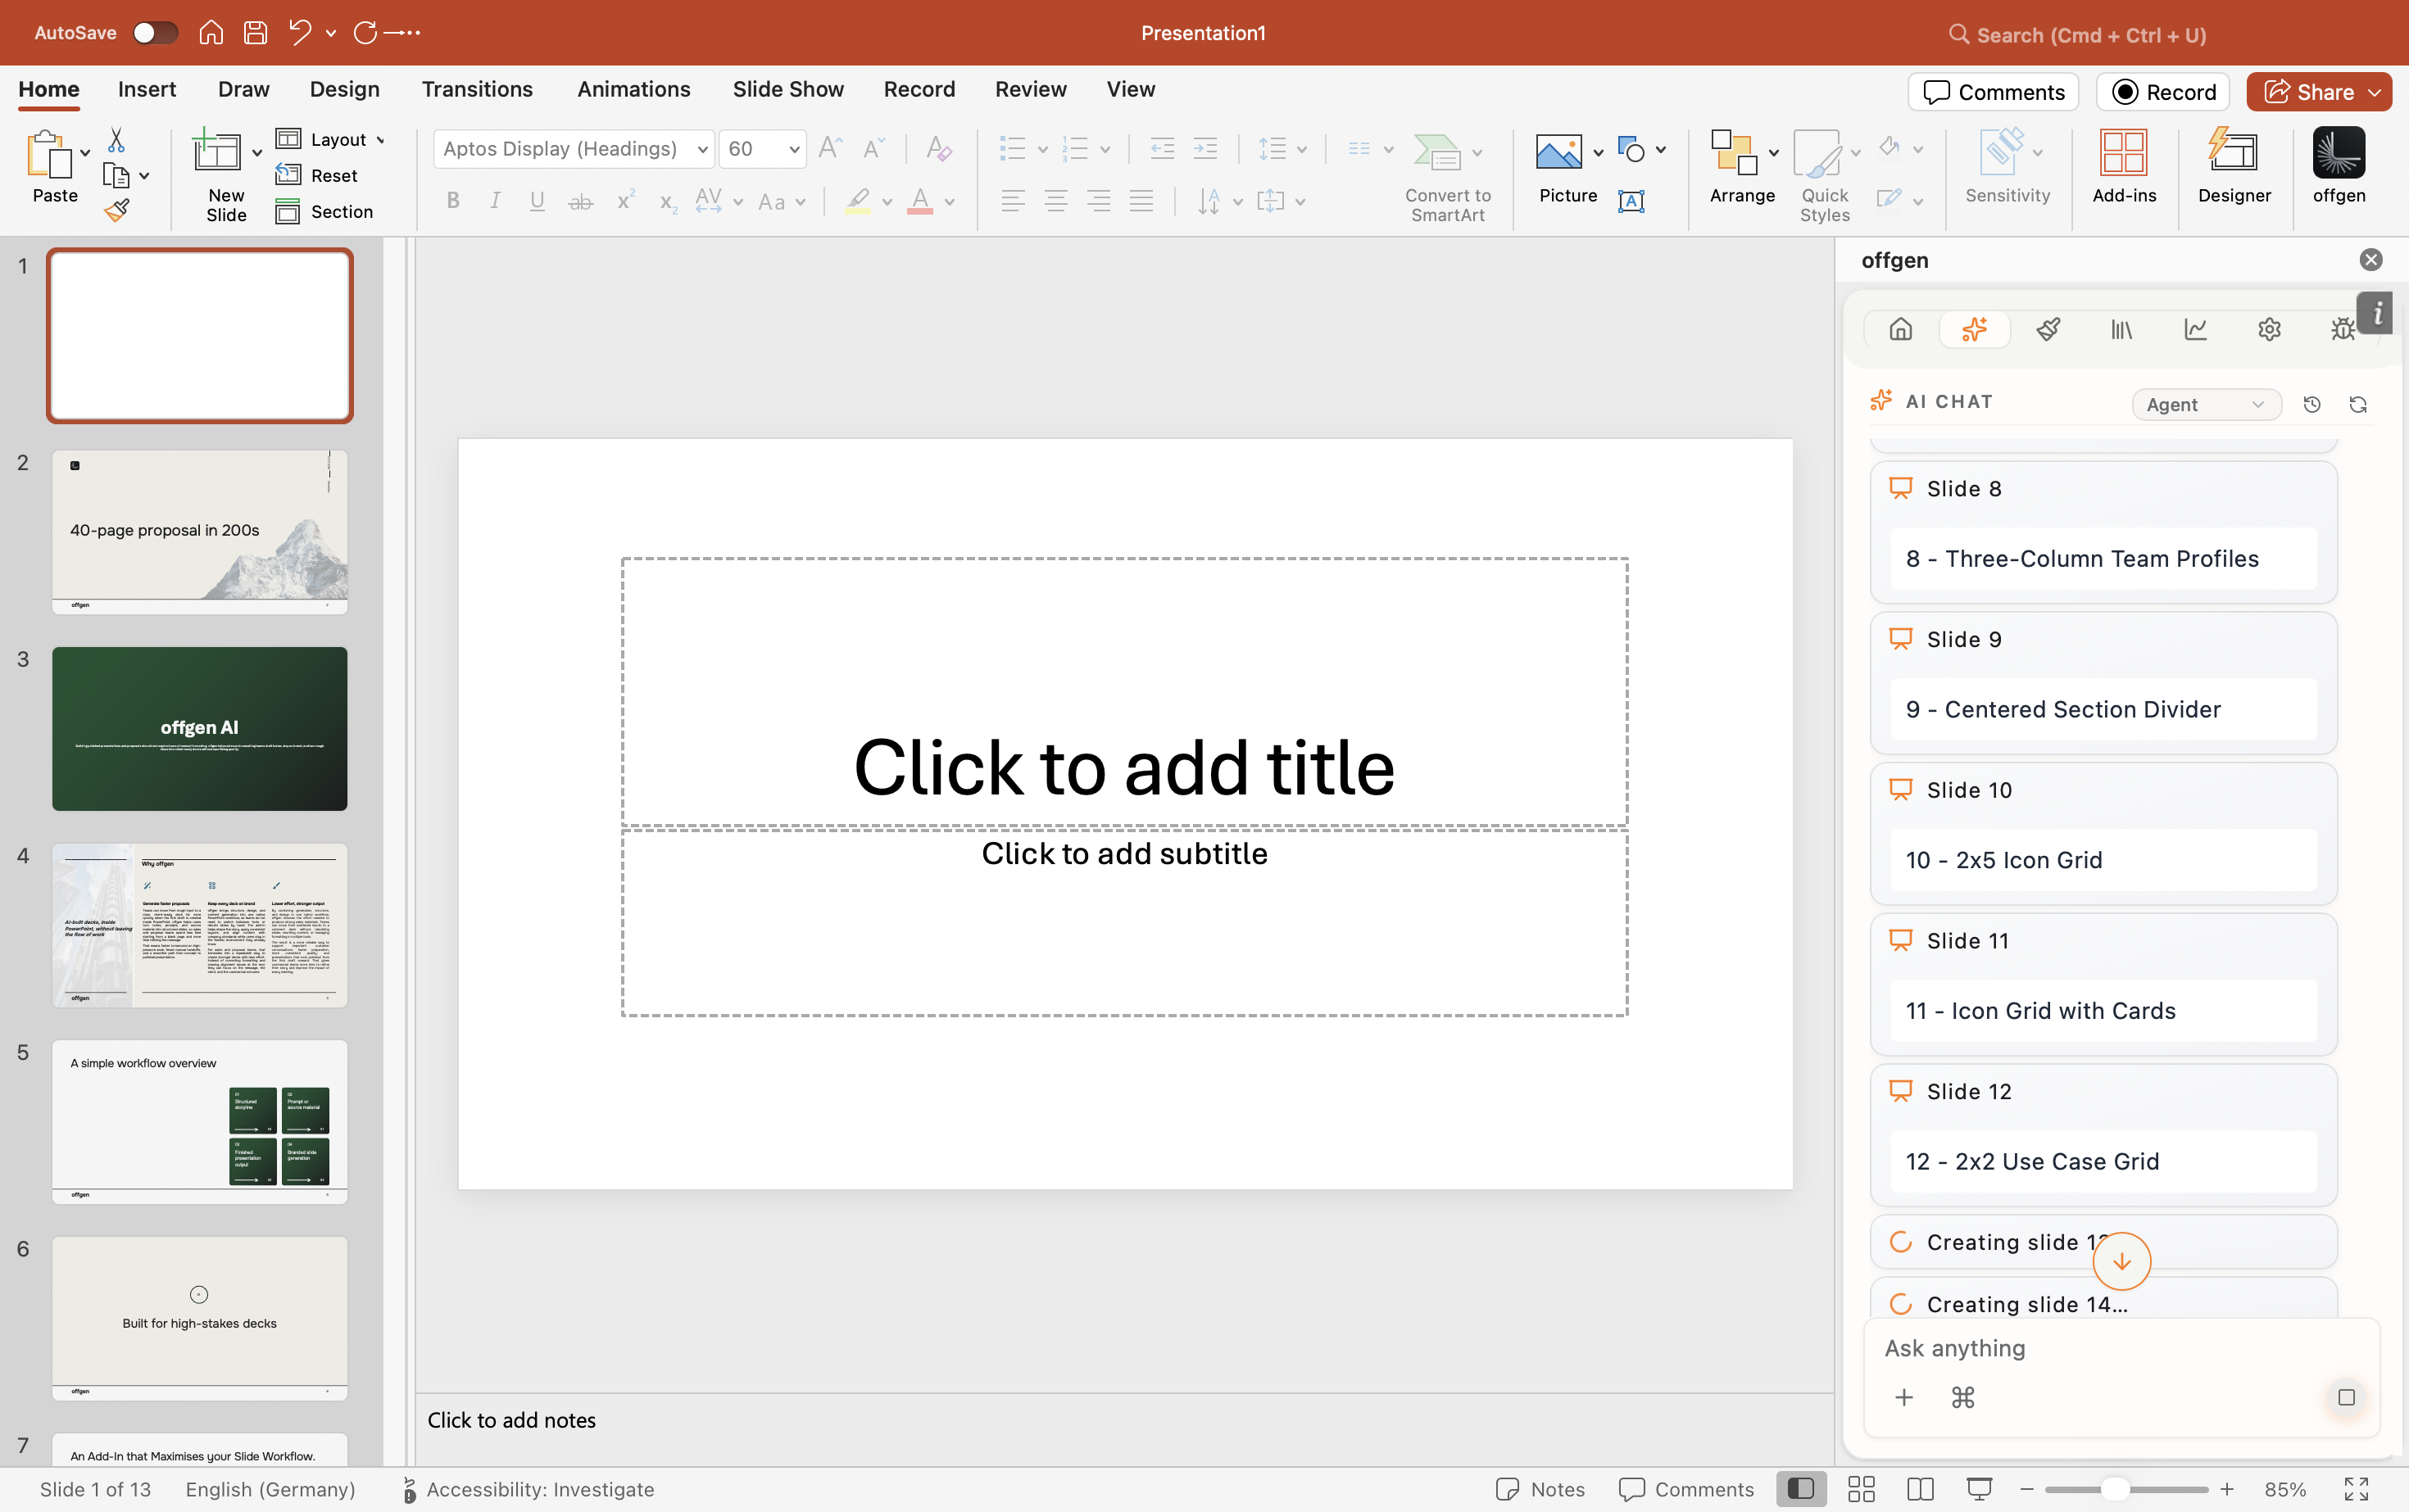Screen dimensions: 2409x1512
Task: Toggle Underline formatting
Action: tap(538, 201)
